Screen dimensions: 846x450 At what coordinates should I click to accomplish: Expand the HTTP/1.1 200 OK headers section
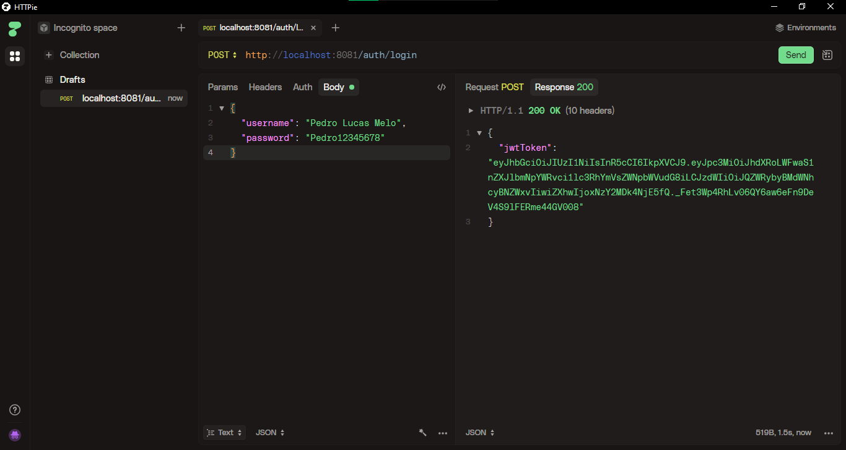(x=471, y=110)
